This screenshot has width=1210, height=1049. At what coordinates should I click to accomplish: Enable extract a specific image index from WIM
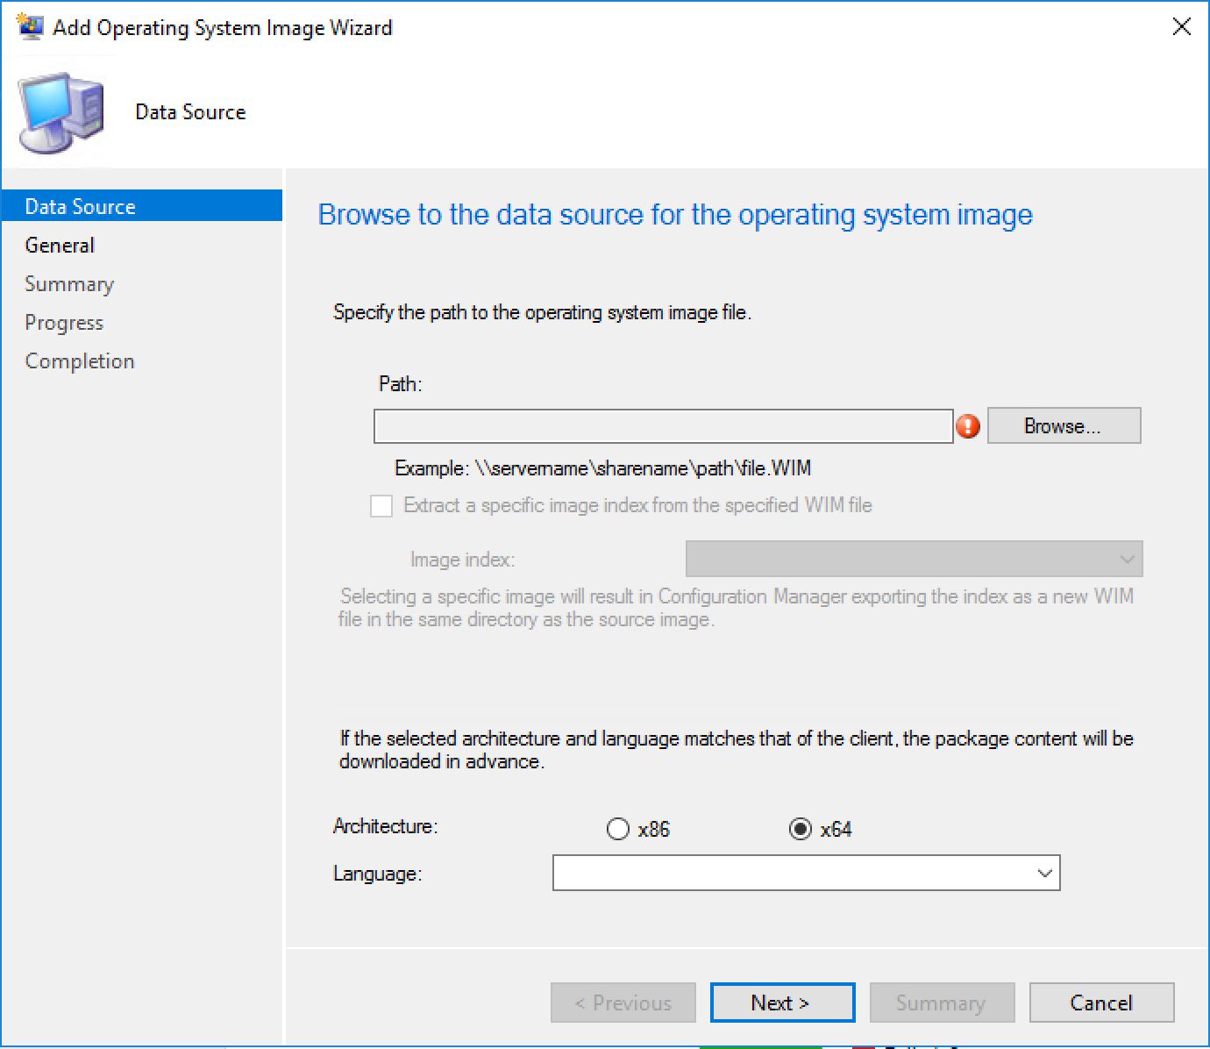(381, 506)
